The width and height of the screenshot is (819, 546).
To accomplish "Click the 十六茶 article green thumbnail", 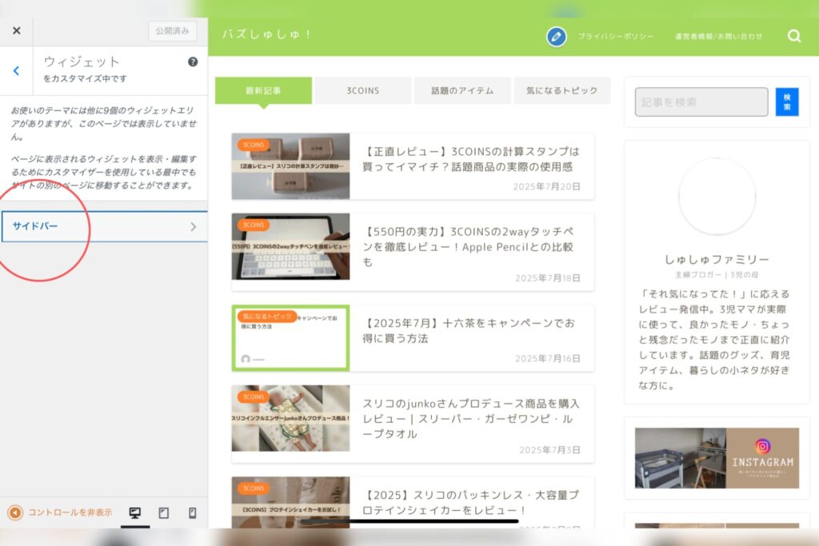I will point(290,337).
